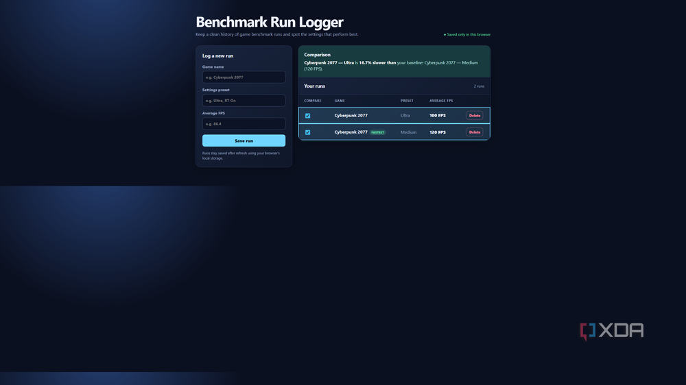Click the 'Your runs' heading
Viewport: 686px width, 385px height.
point(315,86)
